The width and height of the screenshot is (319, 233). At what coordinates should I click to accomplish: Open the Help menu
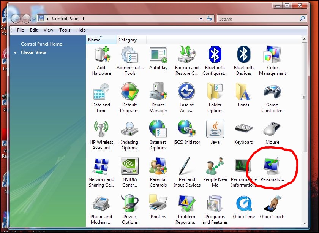pos(81,30)
